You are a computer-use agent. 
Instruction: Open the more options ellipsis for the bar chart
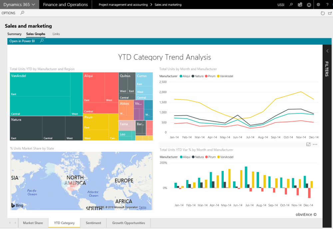click(315, 144)
